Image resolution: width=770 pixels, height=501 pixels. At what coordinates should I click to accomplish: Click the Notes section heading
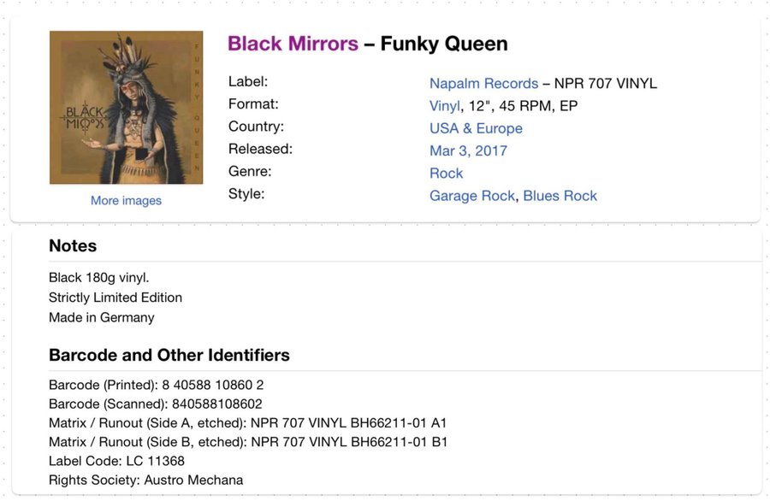point(73,245)
